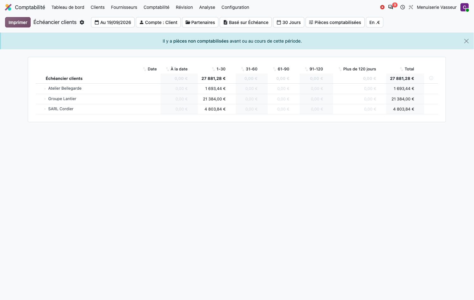Open the messages icon with badge
Screen dimensions: 474x300
pos(391,7)
